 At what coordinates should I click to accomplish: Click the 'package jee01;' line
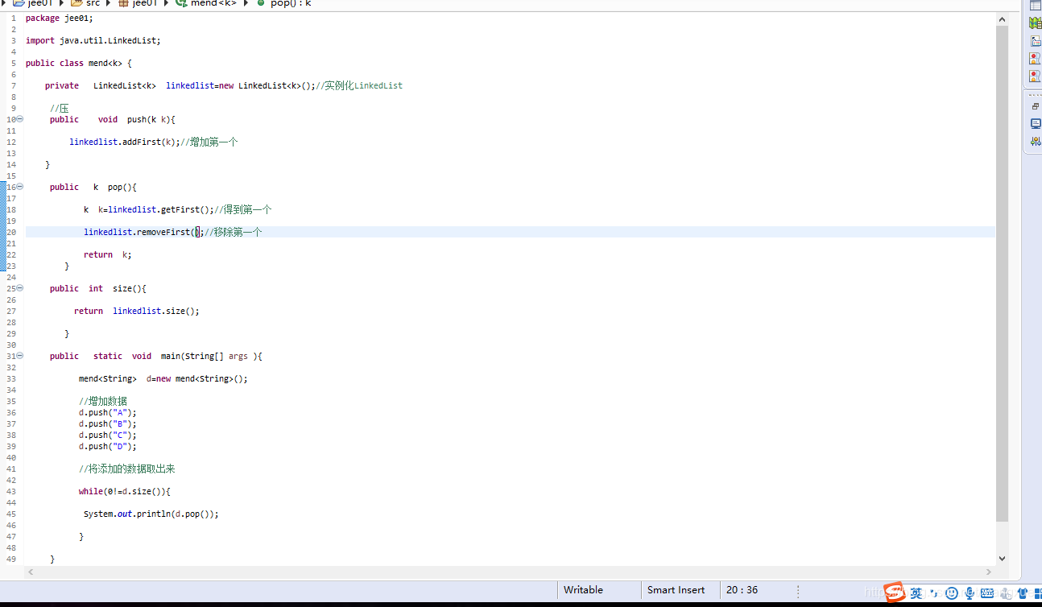[x=60, y=18]
